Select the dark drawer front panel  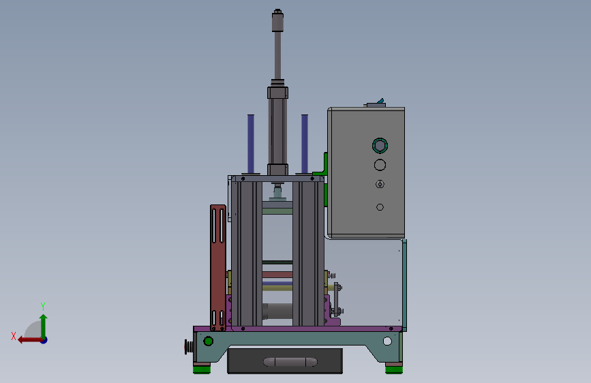(285, 361)
